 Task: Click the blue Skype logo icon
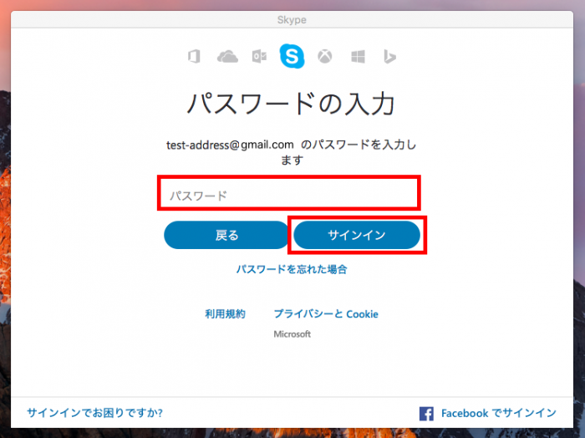click(292, 56)
